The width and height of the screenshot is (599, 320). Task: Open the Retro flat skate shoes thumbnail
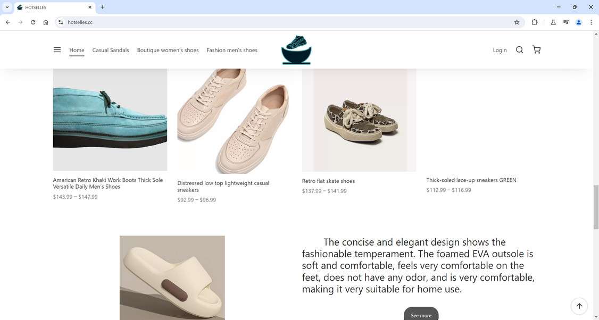point(359,120)
